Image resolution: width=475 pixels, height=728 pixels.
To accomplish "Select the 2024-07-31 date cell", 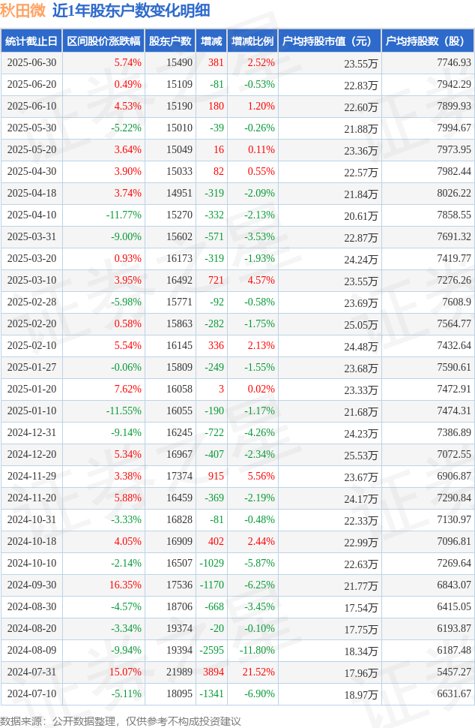I will click(32, 672).
